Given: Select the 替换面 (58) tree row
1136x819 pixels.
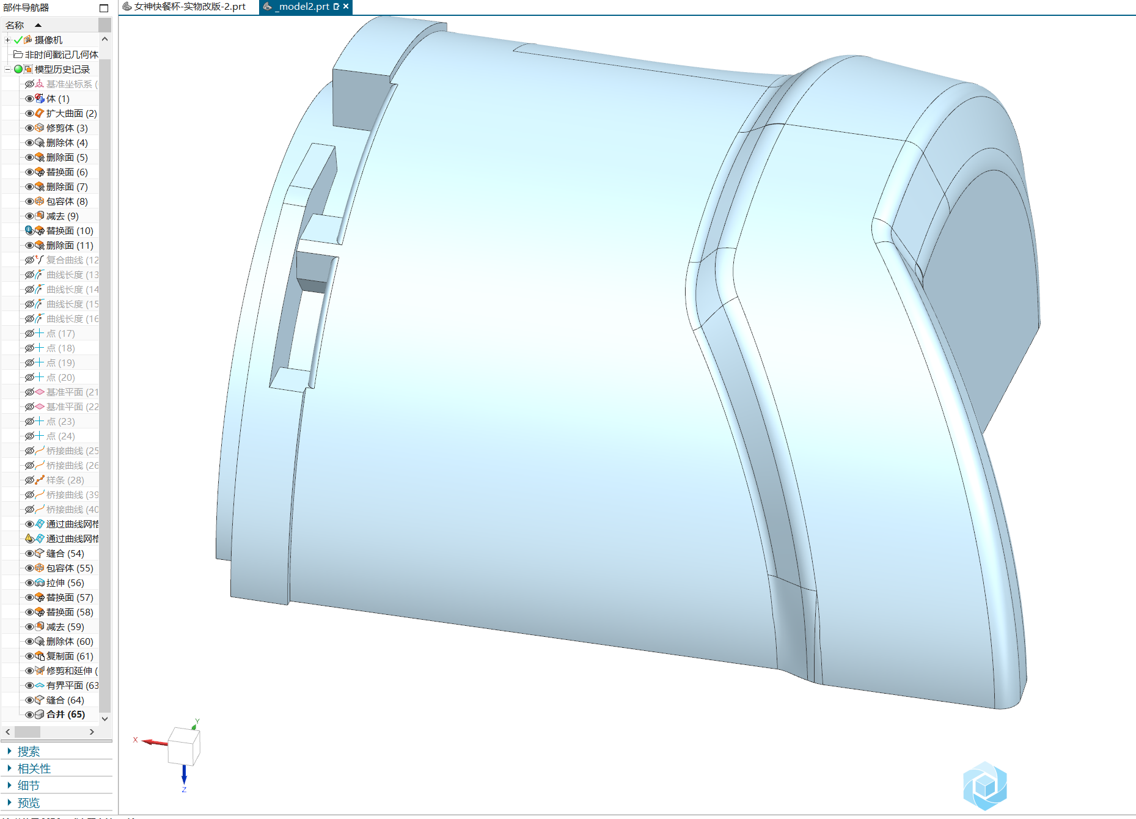Looking at the screenshot, I should [x=50, y=612].
